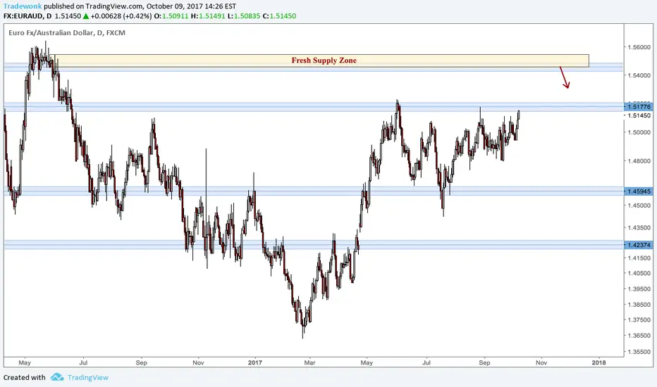
Task: Click the 1.54000 price axis label
Action: coord(639,75)
